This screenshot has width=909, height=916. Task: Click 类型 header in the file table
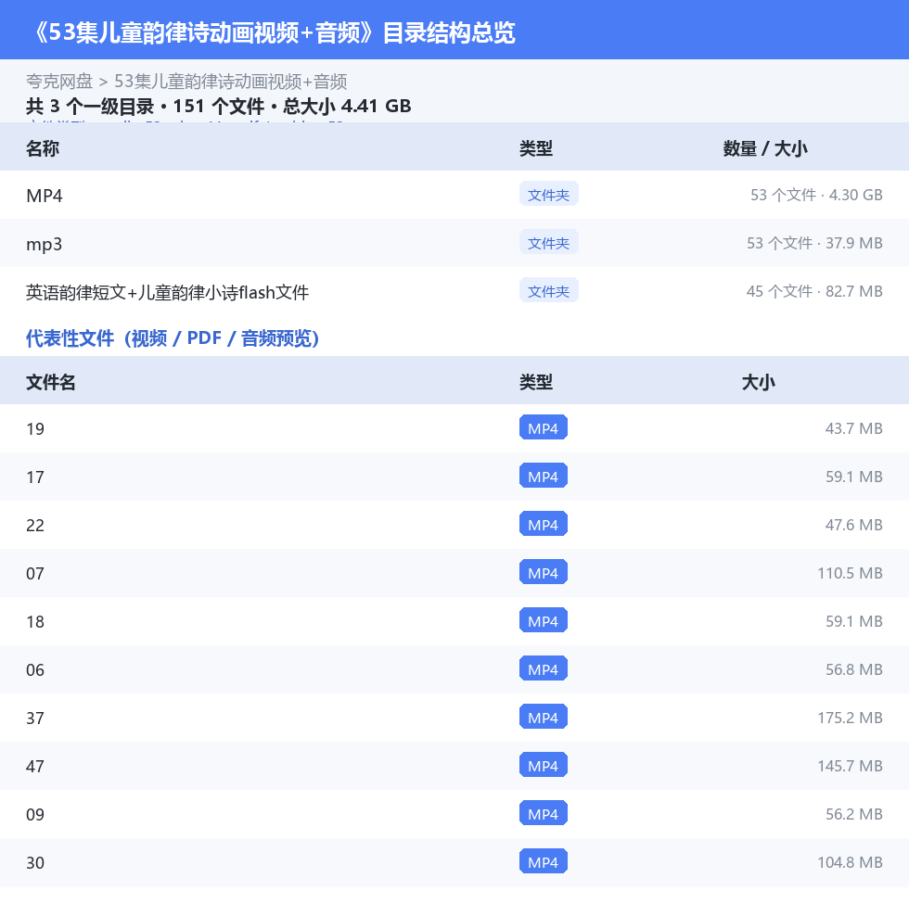pyautogui.click(x=536, y=382)
